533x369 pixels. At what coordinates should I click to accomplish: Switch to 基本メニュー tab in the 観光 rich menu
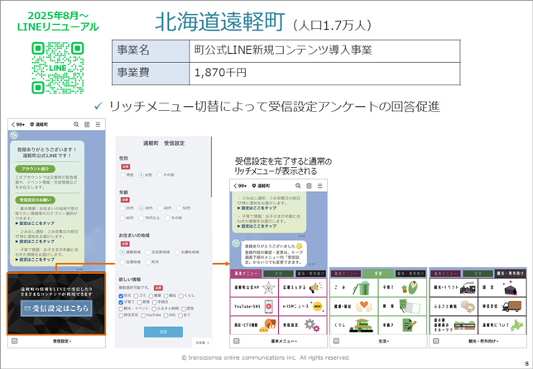click(445, 273)
